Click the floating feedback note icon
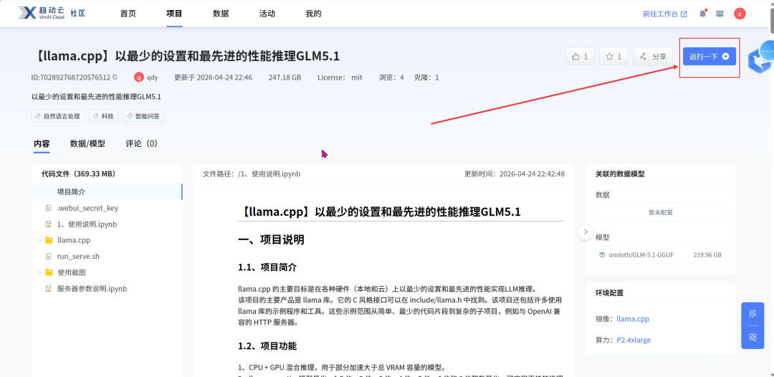Viewport: 774px width, 377px height. click(x=752, y=314)
